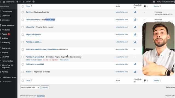Image resolution: width=175 pixels, height=98 pixels.
Task: Click the WordPress link in footer
Action: pos(41,96)
